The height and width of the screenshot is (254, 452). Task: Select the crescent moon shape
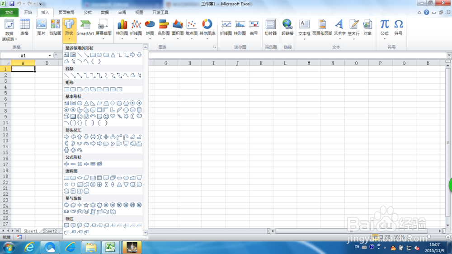(132, 117)
